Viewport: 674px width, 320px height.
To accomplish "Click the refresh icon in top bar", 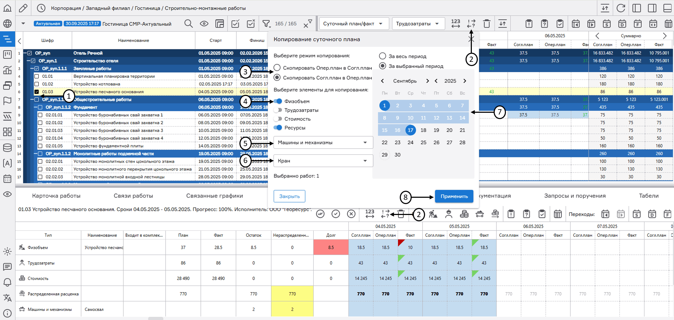I will click(621, 8).
